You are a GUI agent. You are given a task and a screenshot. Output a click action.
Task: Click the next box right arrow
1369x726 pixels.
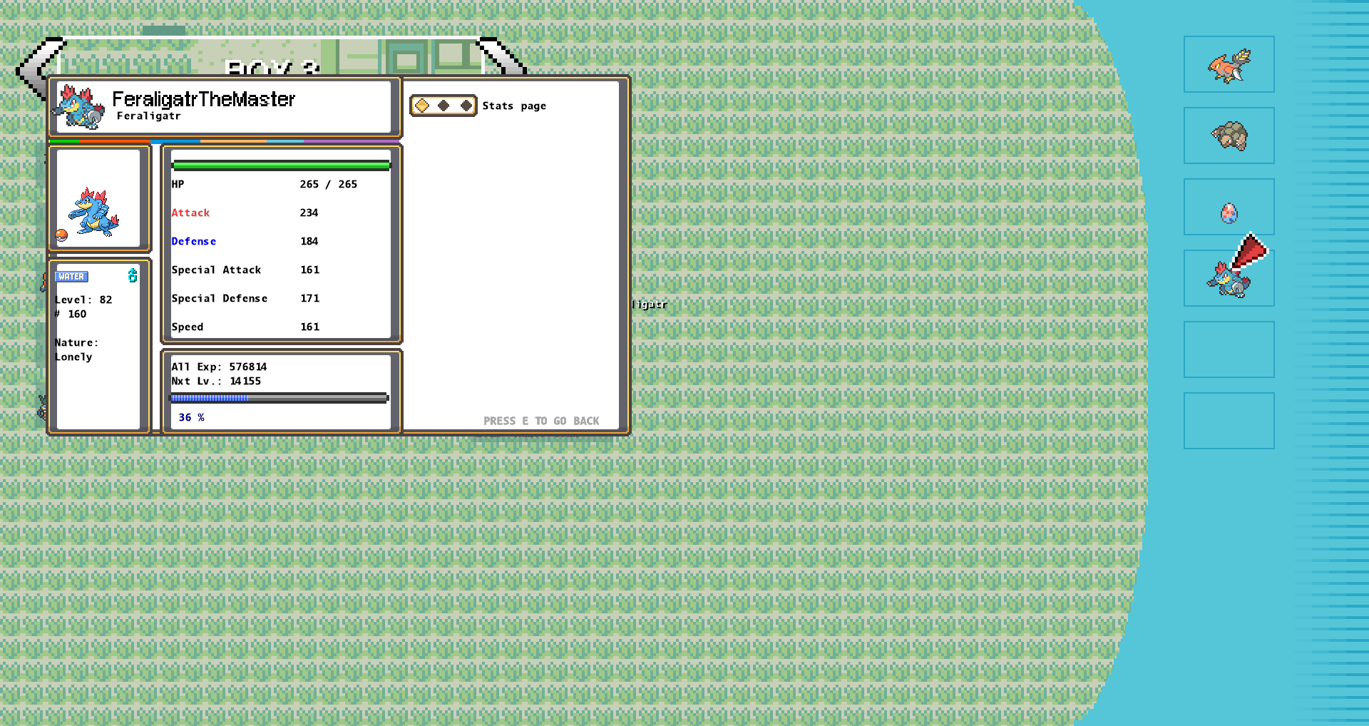(503, 56)
